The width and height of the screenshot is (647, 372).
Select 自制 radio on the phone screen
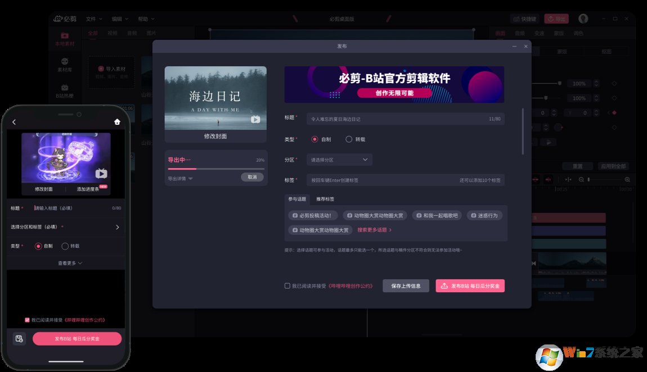tap(38, 246)
